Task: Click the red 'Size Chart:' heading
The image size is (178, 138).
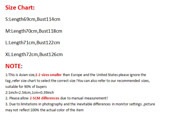Action: 20,8
